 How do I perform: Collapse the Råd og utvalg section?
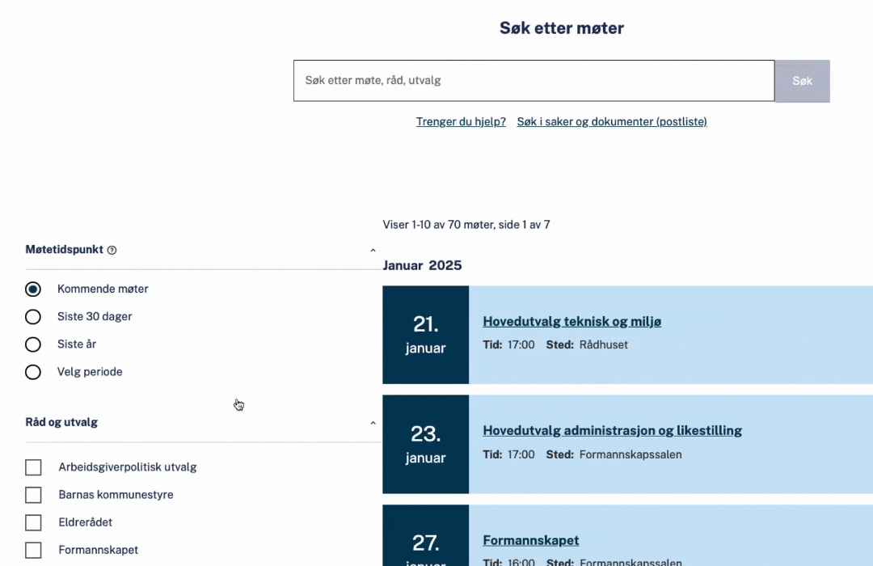point(373,423)
